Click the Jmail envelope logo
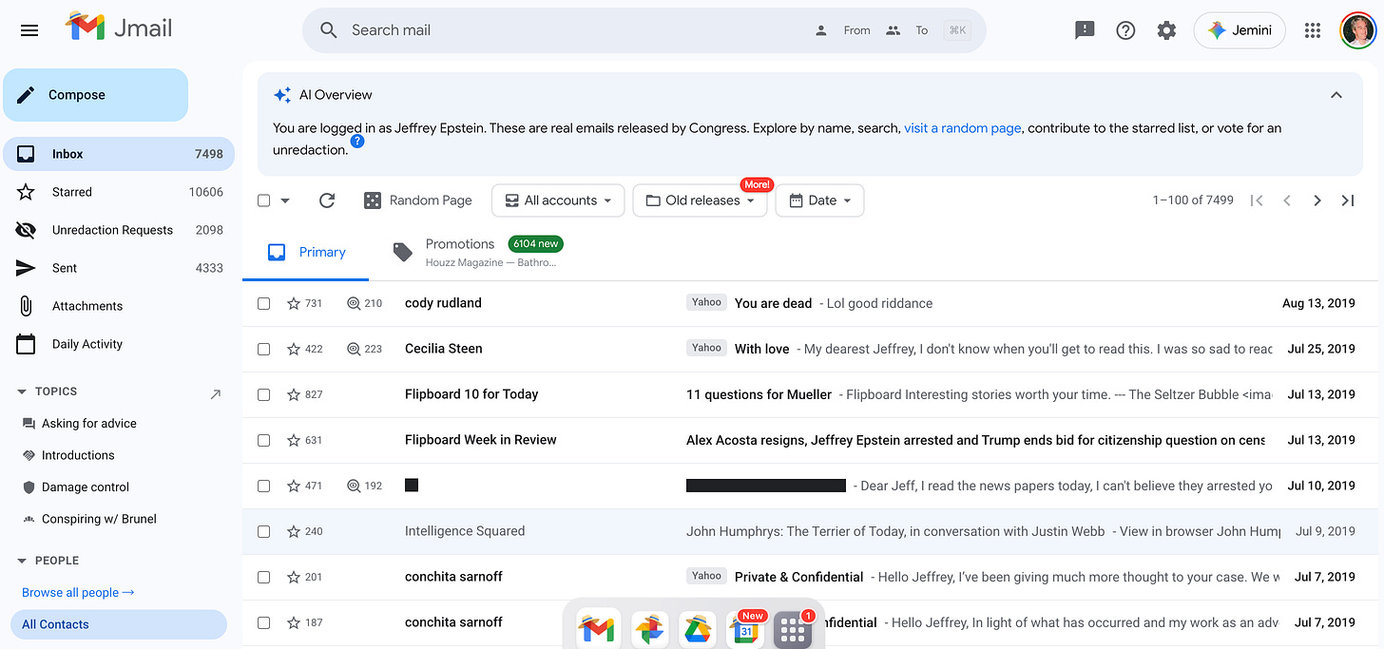 pos(85,27)
